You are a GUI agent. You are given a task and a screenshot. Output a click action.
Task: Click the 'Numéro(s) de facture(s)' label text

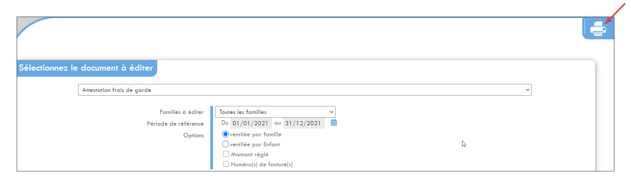click(262, 164)
